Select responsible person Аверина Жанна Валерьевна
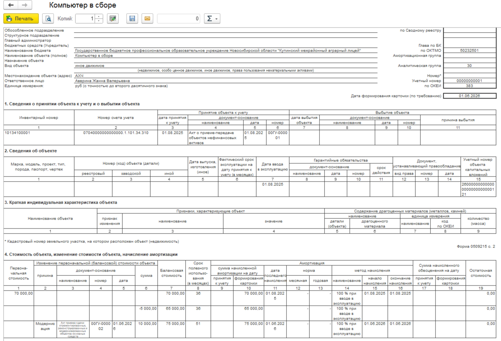This screenshot has height=341, width=501. tap(102, 81)
